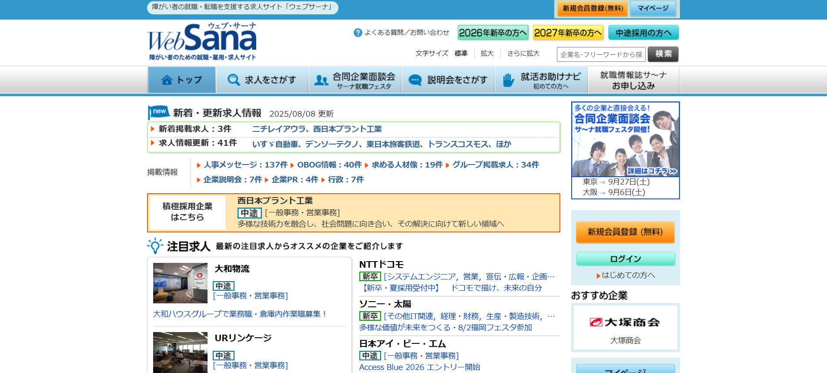The width and height of the screenshot is (827, 373).
Task: Expand 中途採用の方へ section
Action: [x=643, y=33]
